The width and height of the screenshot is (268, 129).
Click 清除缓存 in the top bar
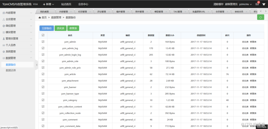[218, 4]
